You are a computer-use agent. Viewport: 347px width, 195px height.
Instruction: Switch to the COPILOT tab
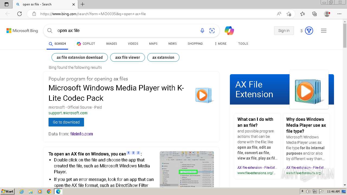(x=86, y=44)
